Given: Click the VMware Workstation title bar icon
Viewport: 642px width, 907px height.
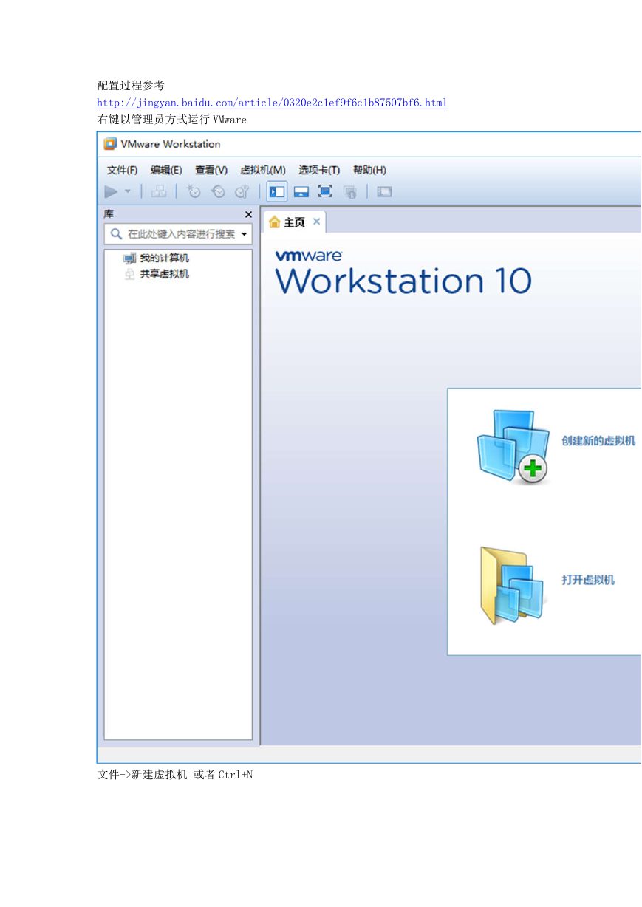Looking at the screenshot, I should click(110, 143).
